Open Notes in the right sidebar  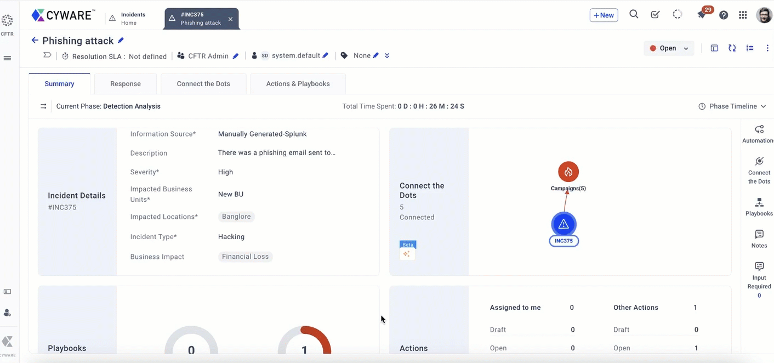[x=759, y=239]
